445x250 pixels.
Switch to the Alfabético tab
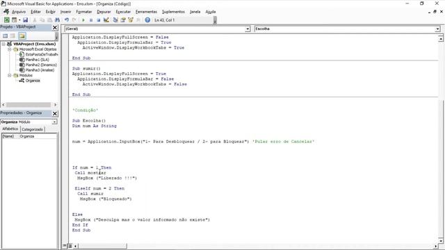10,129
